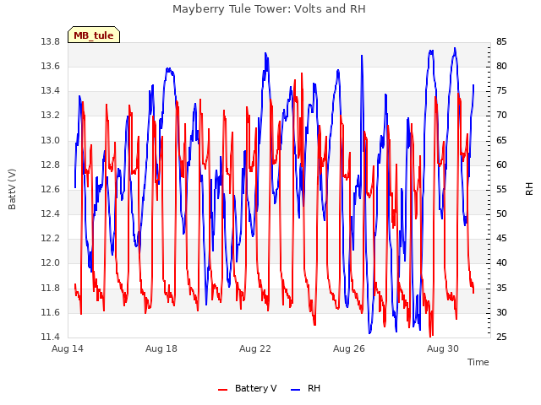Viewport: 541px width, 405px height.
Task: Click the MB_tule label box
Action: click(x=94, y=35)
